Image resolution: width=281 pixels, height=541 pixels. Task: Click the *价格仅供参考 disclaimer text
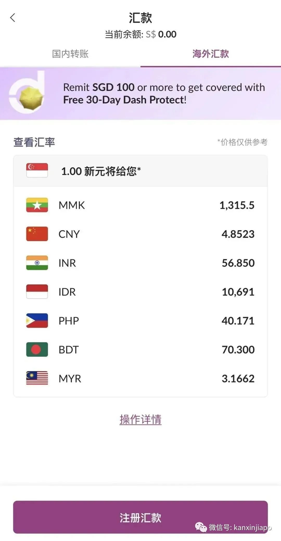pyautogui.click(x=243, y=142)
